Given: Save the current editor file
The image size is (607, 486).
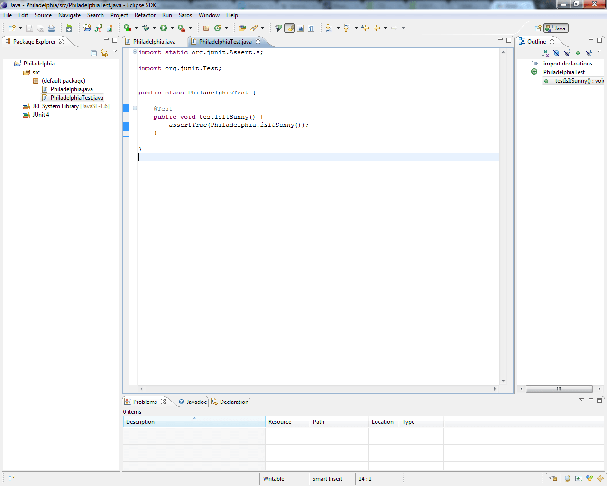Looking at the screenshot, I should coord(29,28).
